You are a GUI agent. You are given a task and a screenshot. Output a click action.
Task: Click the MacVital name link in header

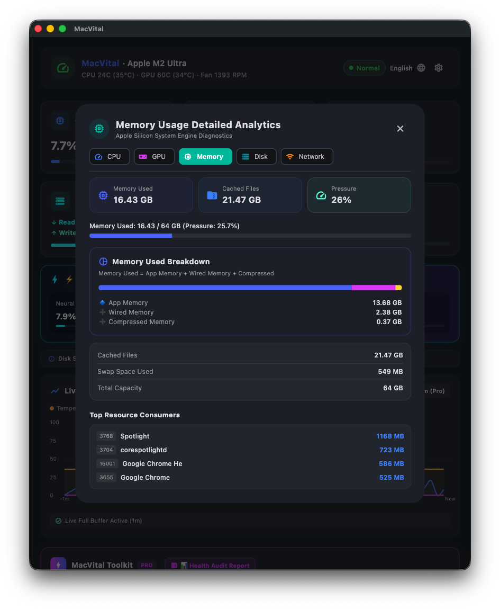[100, 64]
